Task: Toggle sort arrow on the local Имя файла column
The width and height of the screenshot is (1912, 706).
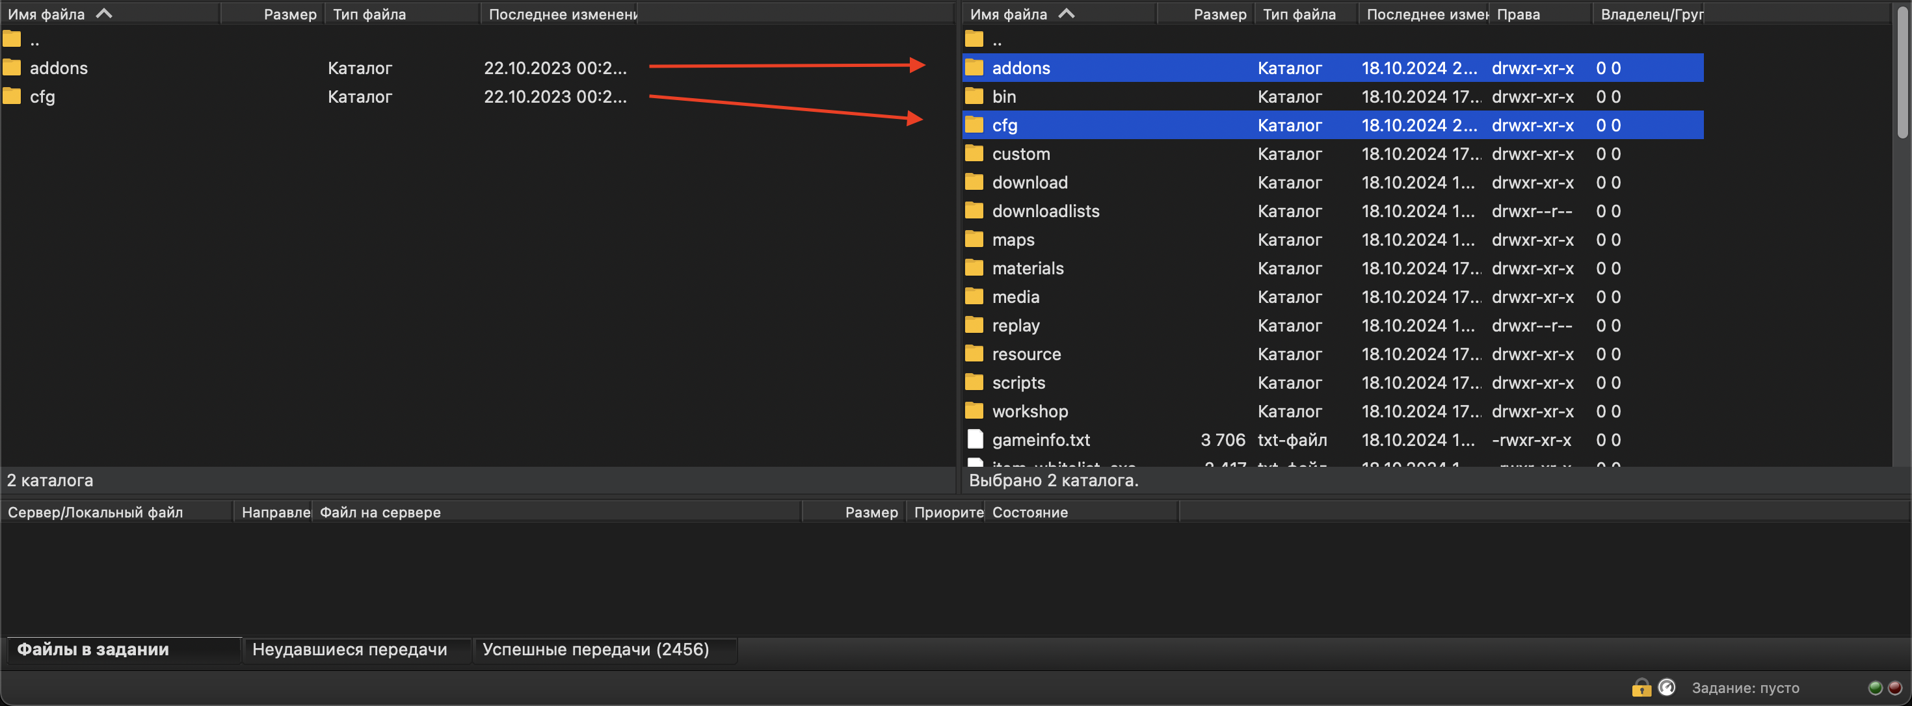Action: point(104,14)
